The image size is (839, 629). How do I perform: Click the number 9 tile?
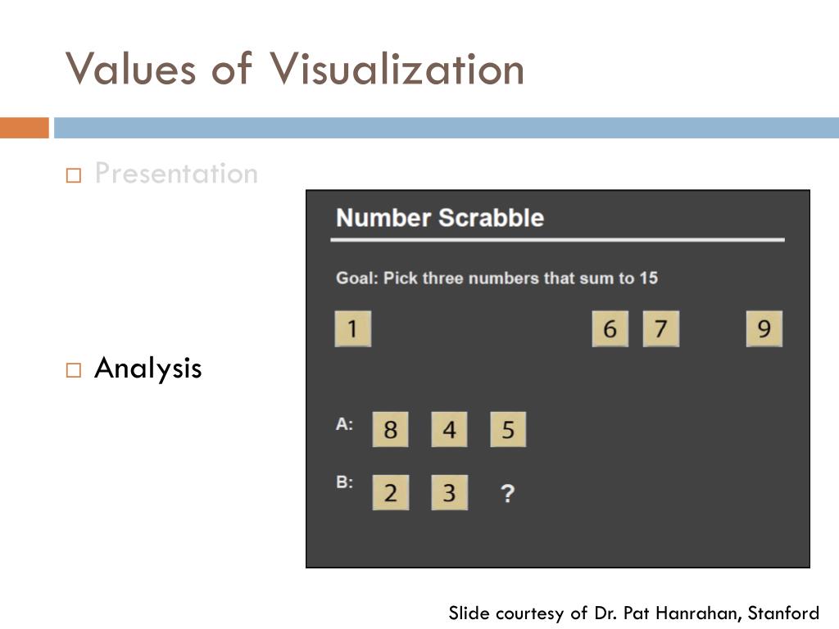coord(764,328)
